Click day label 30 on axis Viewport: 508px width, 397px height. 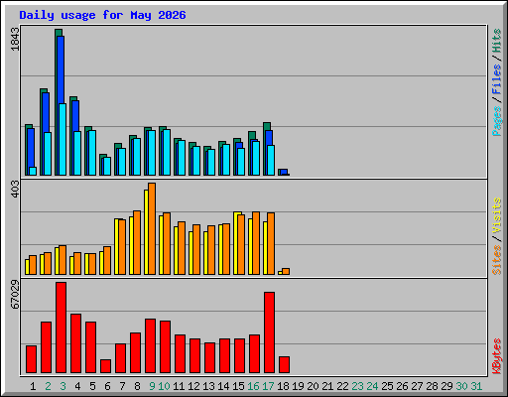(461, 386)
